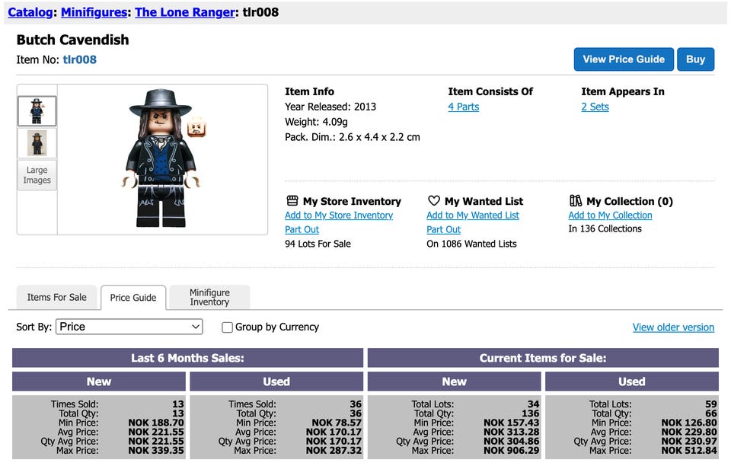
Task: Go to The Lone Ranger breadcrumb
Action: [185, 12]
